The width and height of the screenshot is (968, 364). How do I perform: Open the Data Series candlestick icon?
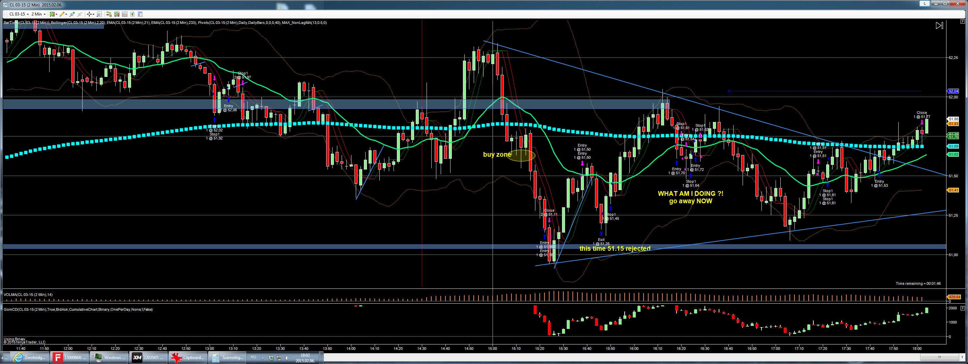point(117,14)
